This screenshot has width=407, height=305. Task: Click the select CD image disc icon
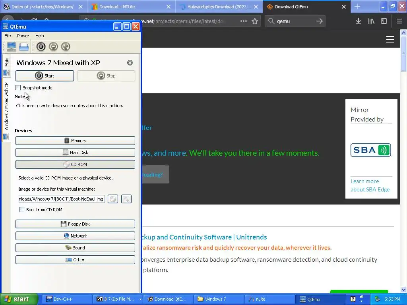pos(113,199)
